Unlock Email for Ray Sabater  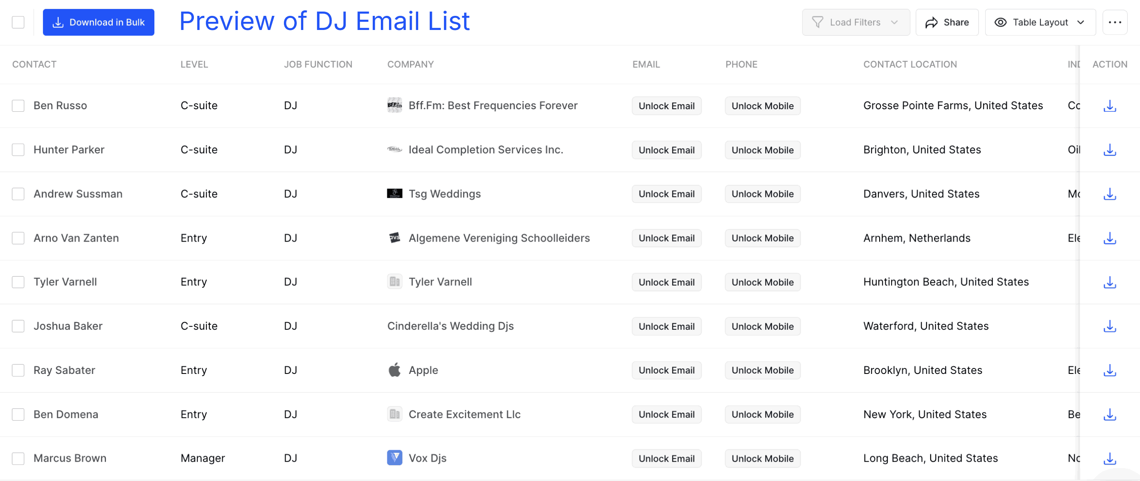667,370
